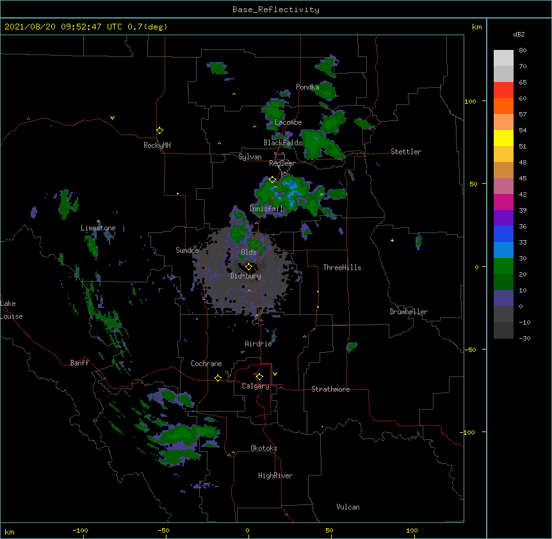Select the slate blue swatch in dBZ legend

pos(503,298)
